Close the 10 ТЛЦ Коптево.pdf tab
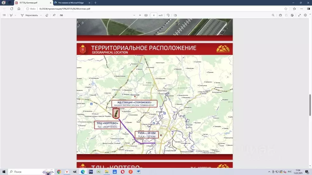The height and width of the screenshot is (175, 312). [x=50, y=3]
